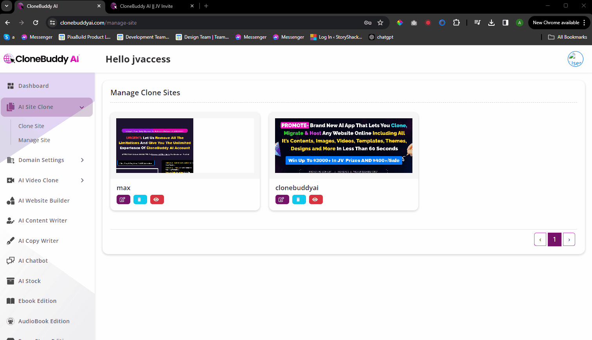Select page 1 in the pagination control

point(554,239)
